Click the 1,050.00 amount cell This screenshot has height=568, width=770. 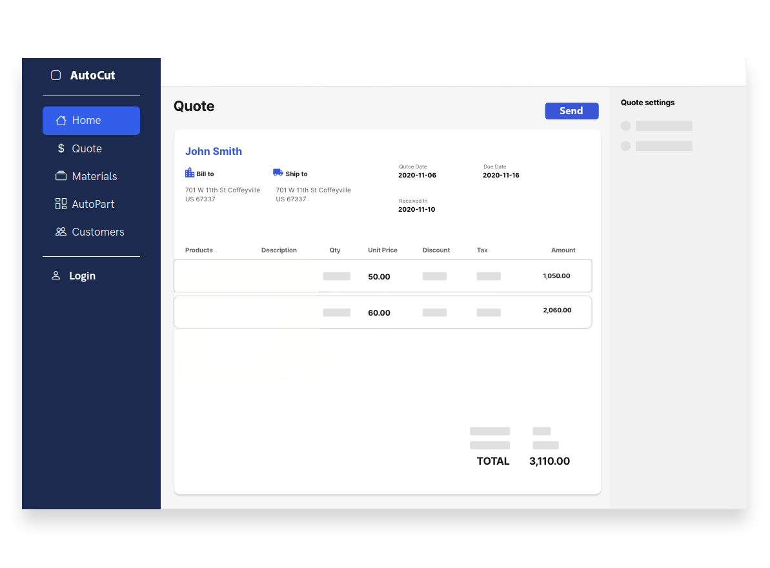pyautogui.click(x=557, y=276)
